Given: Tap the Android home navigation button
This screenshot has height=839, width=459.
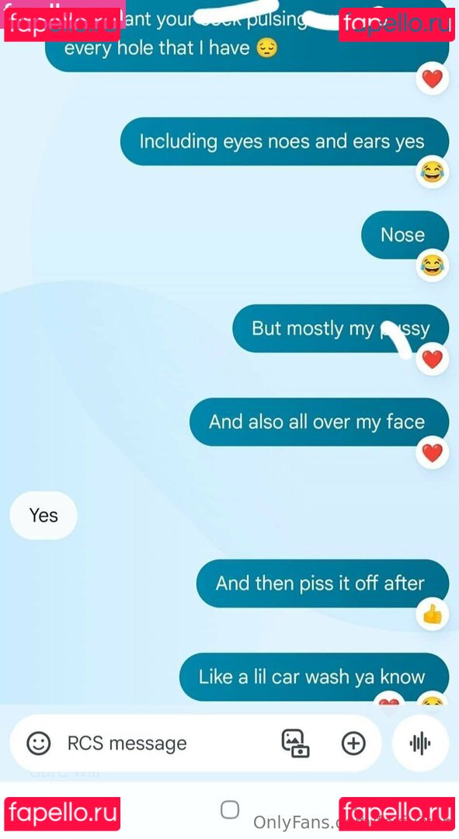Looking at the screenshot, I should pos(230,809).
